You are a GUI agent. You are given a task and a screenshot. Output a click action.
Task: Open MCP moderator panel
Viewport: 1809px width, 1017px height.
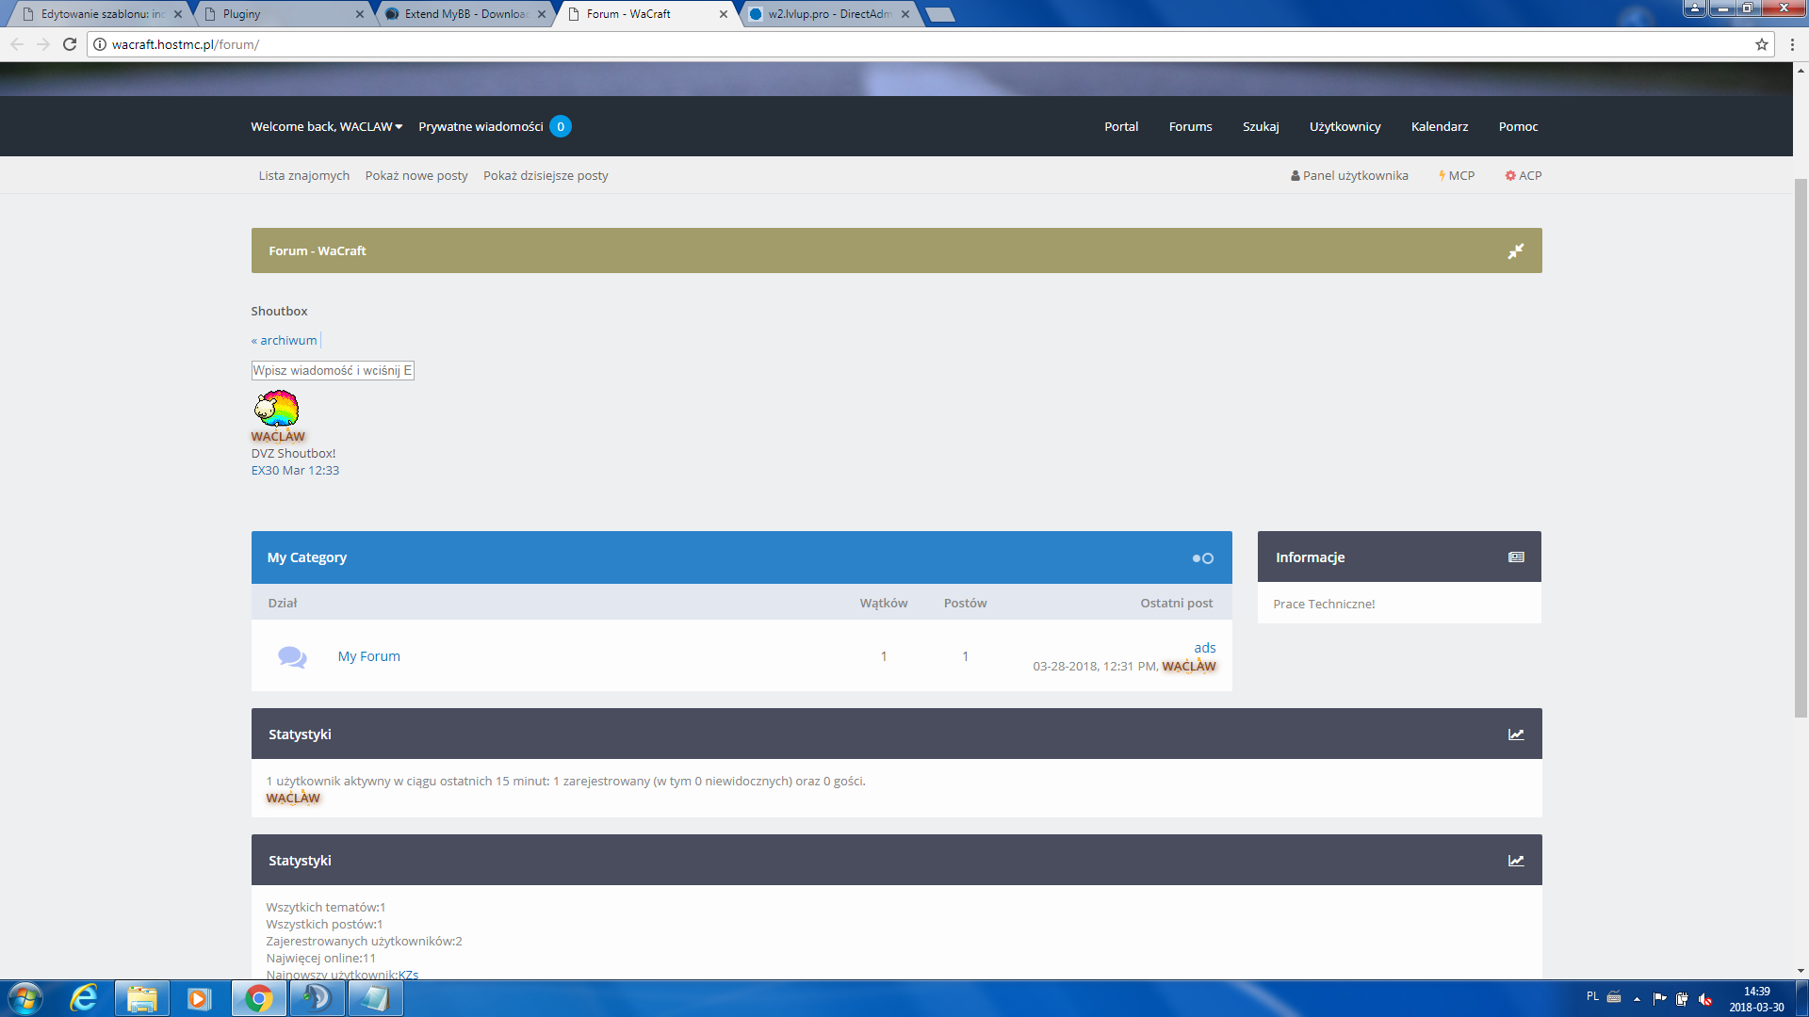1457,175
